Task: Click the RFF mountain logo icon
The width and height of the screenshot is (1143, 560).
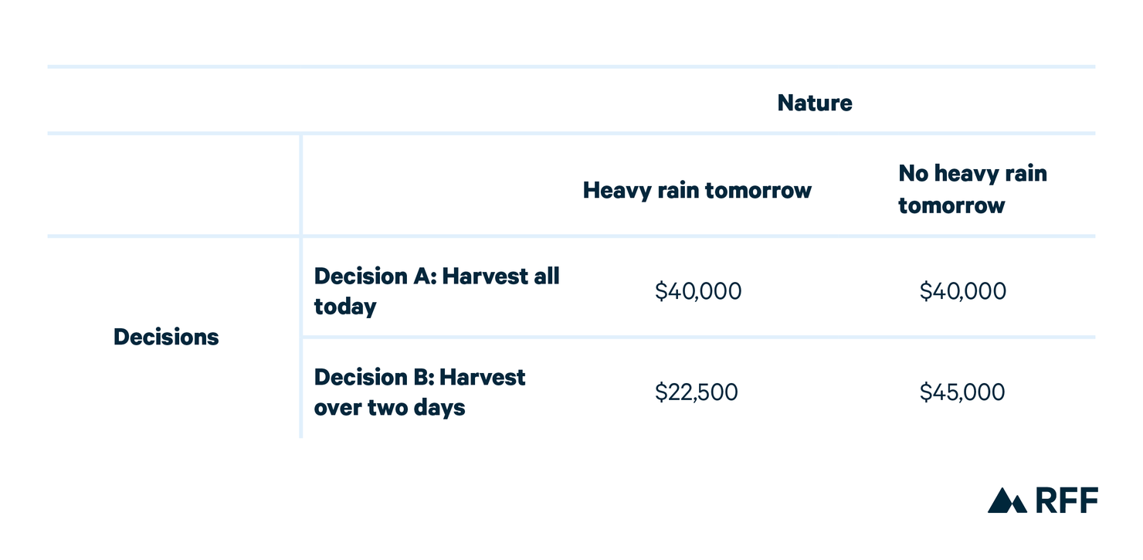Action: pyautogui.click(x=1007, y=501)
